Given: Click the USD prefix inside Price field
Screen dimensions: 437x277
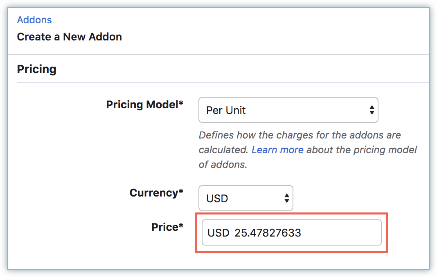Looking at the screenshot, I should (218, 233).
